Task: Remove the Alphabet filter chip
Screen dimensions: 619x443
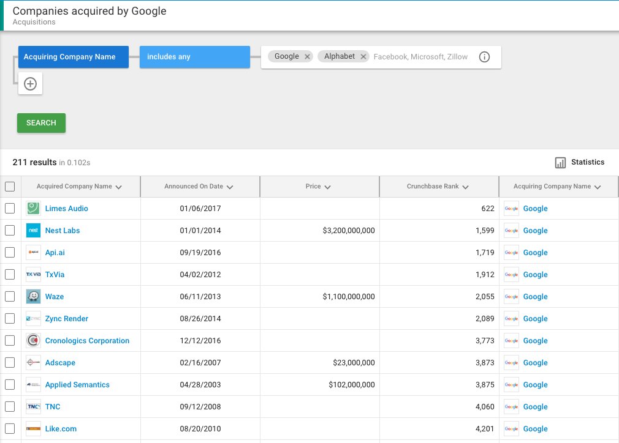Action: tap(363, 57)
